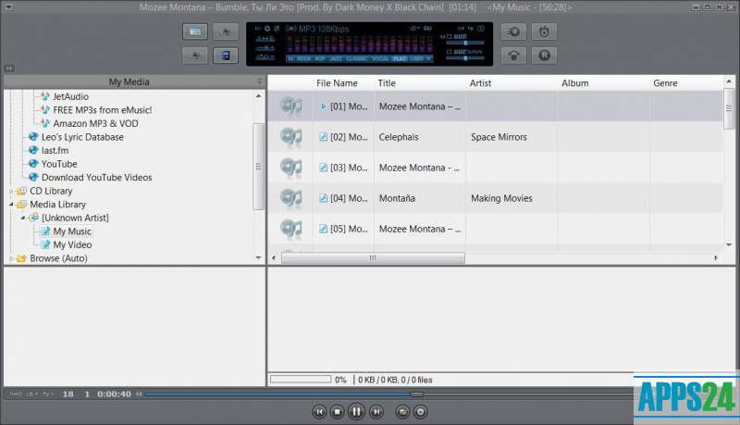Collapse the Media Library tree node
Viewport: 740px width, 425px height.
pos(12,205)
